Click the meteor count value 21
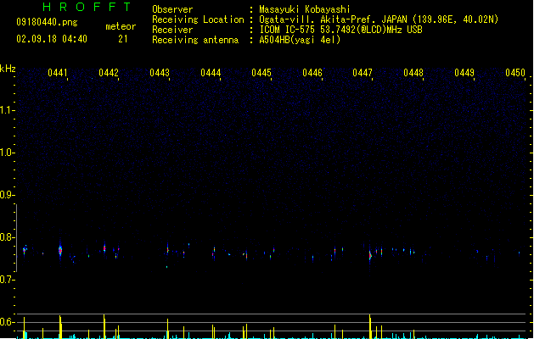Viewport: 534px width, 339px height. [123, 39]
